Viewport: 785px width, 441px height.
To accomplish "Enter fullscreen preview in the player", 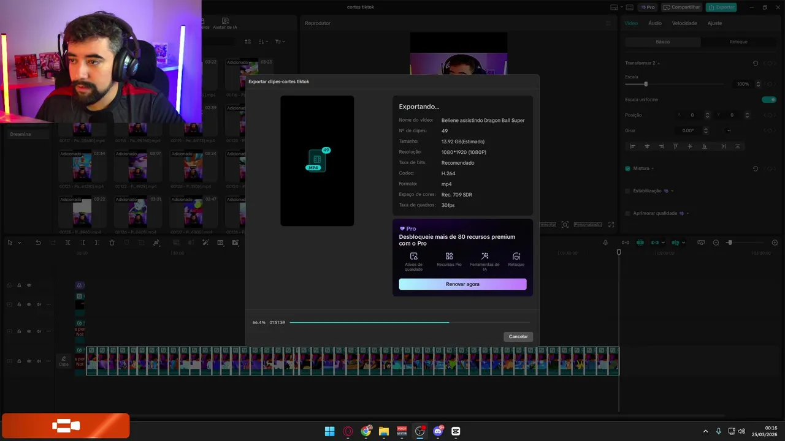I will coord(611,225).
